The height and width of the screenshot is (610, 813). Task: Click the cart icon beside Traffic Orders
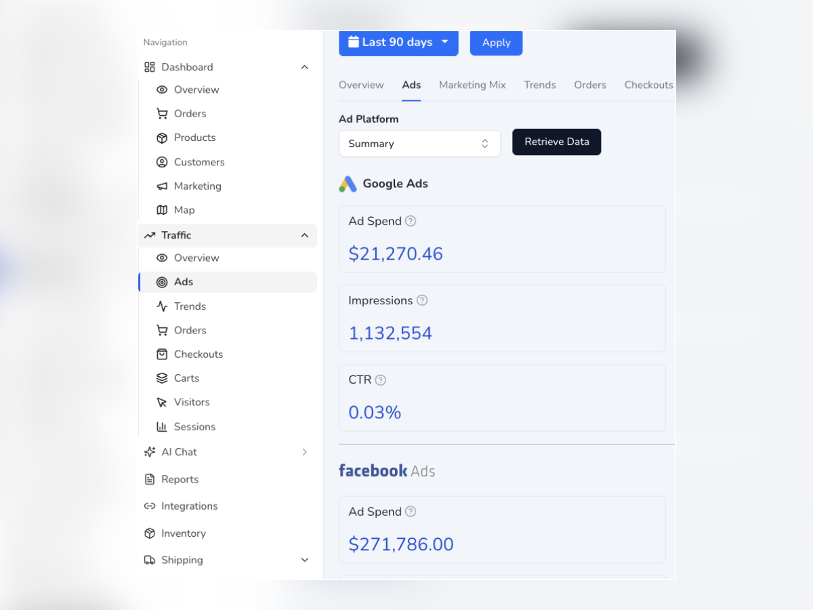coord(162,330)
